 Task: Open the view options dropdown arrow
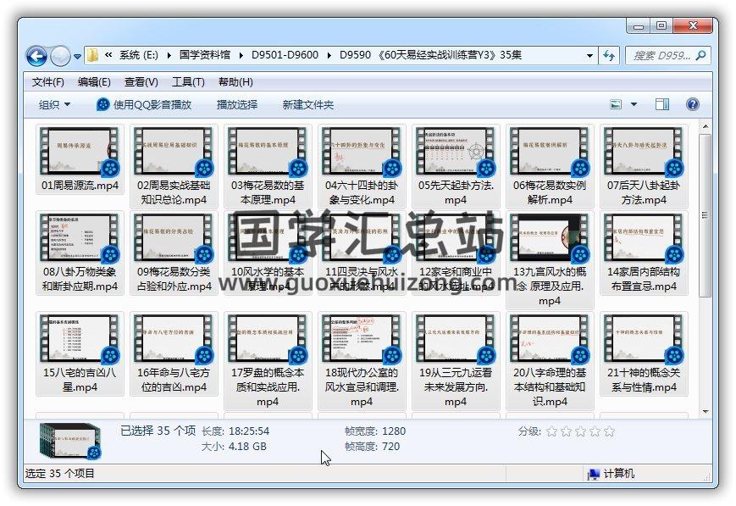(x=634, y=104)
